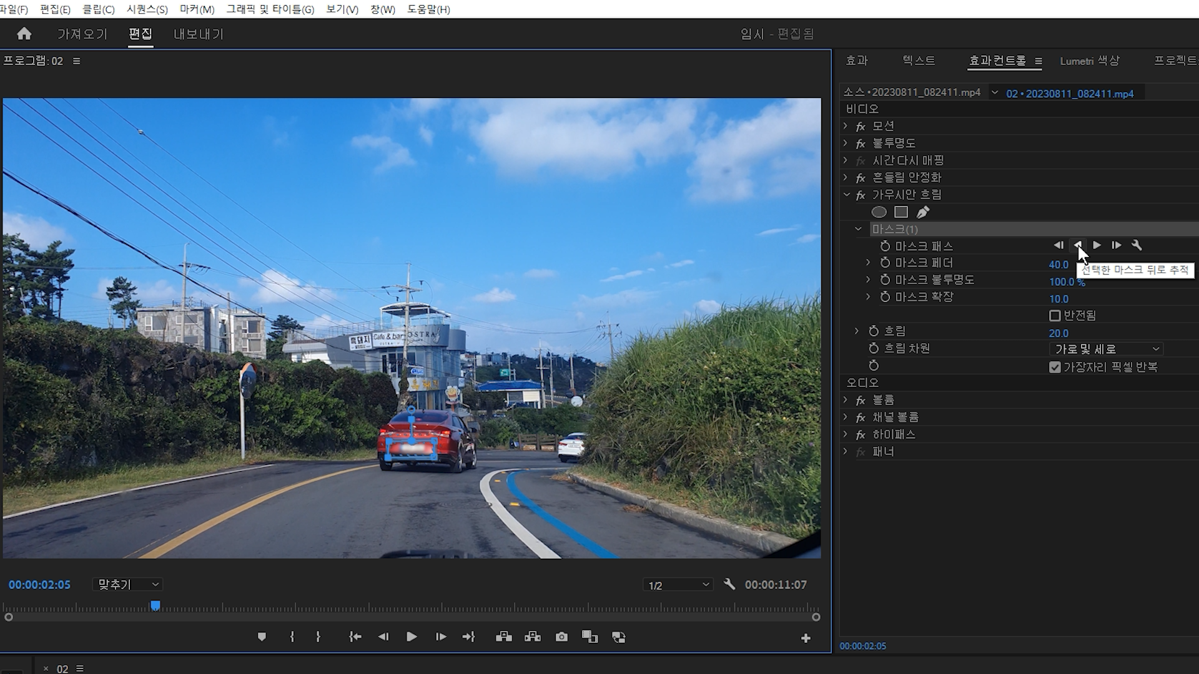Open the 가로 및 세로 blur dimension dropdown
1199x674 pixels.
click(x=1105, y=349)
